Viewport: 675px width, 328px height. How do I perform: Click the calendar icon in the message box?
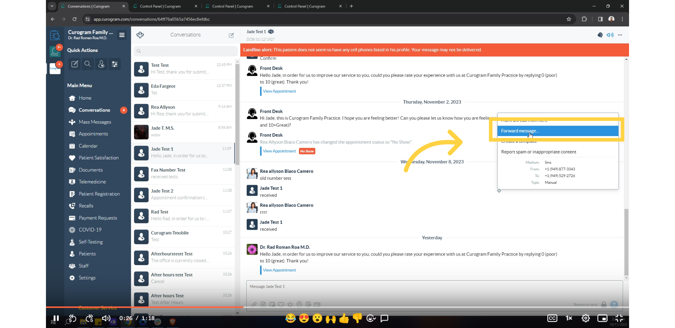point(272,304)
